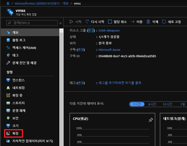Viewport: 187px width, 146px height.
Task: Click the 다시 시작 restart arrow icon
Action: point(87,22)
